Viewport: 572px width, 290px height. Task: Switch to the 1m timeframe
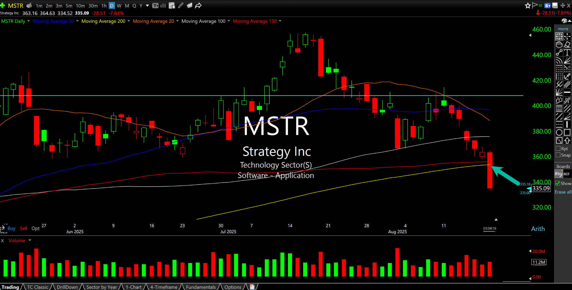point(39,6)
